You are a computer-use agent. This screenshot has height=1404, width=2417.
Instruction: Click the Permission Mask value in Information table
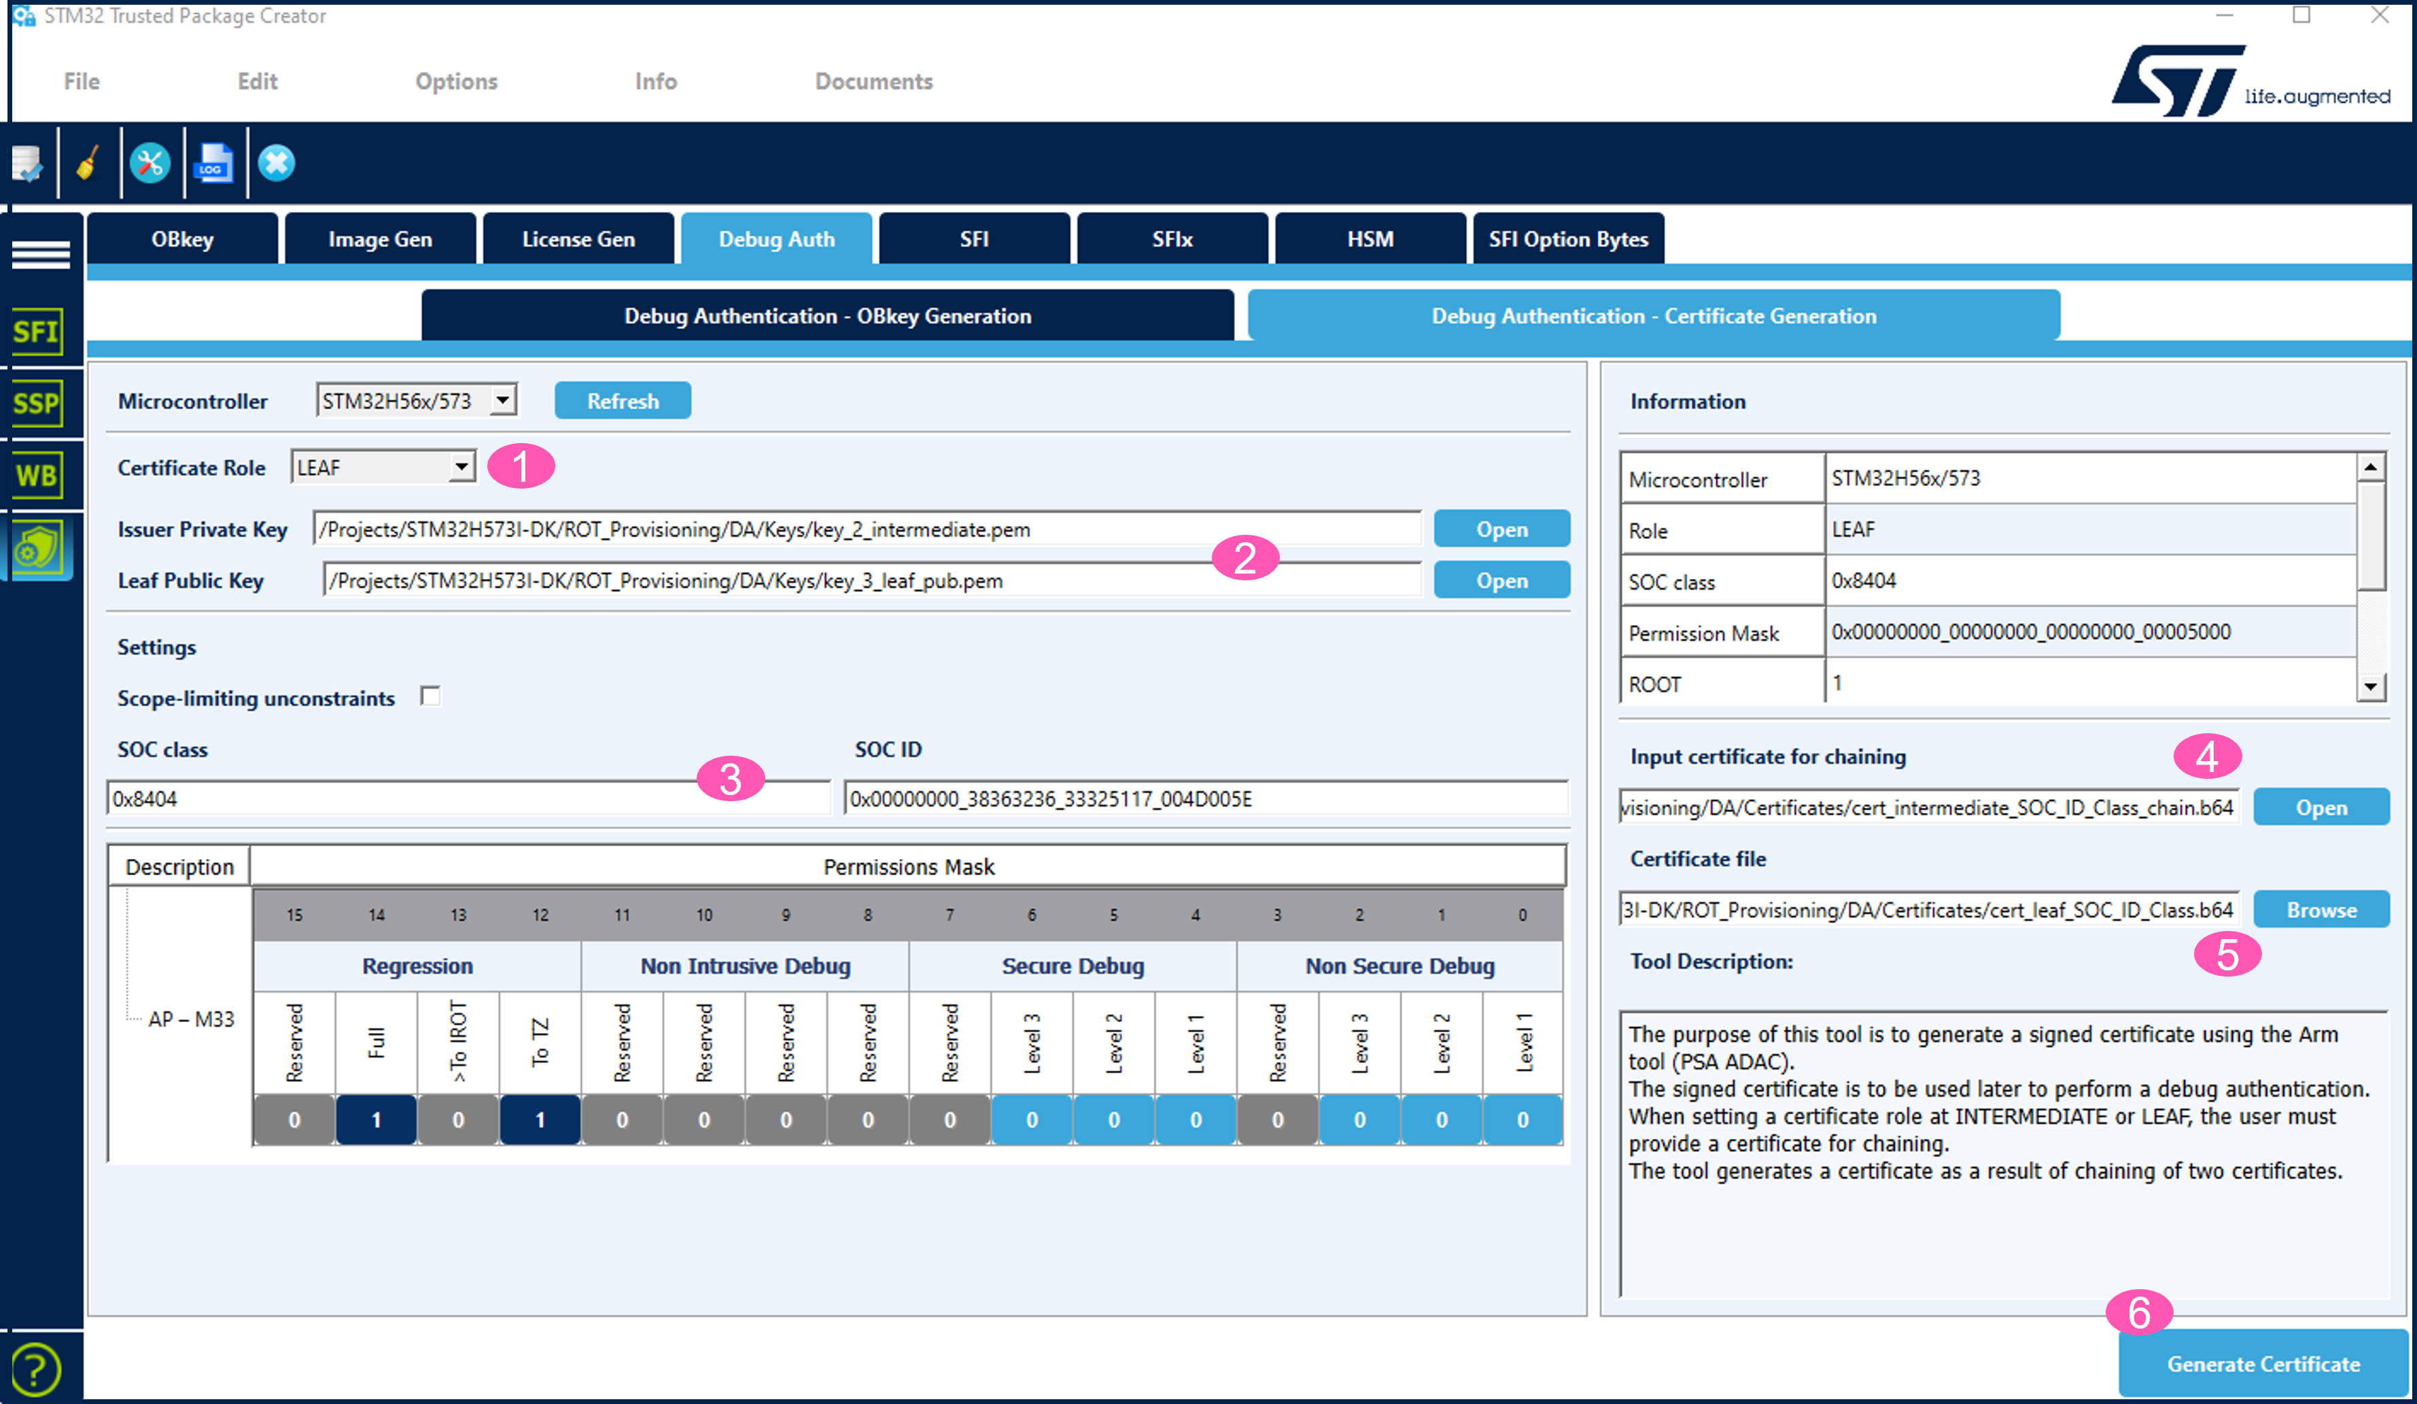2030,632
